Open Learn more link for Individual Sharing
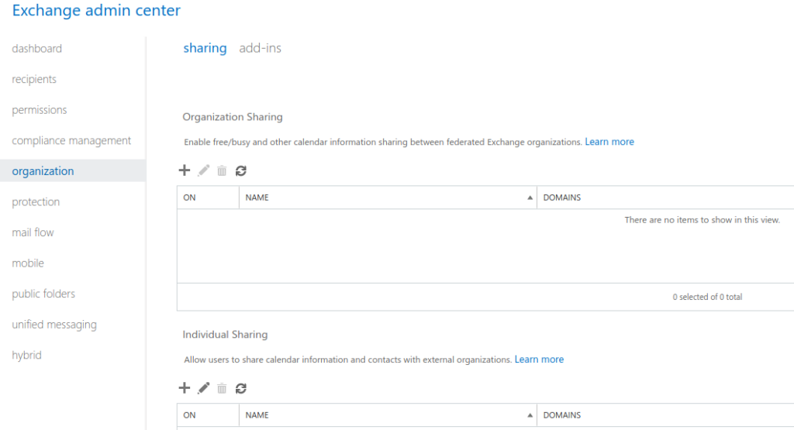 [x=539, y=359]
